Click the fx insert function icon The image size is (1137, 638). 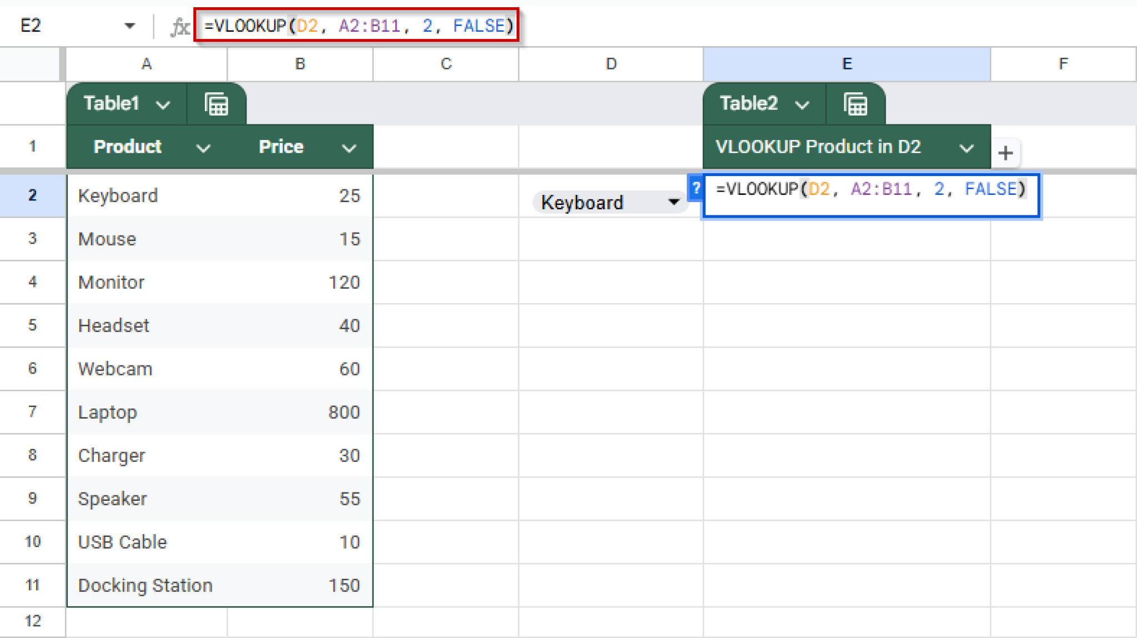(x=180, y=25)
